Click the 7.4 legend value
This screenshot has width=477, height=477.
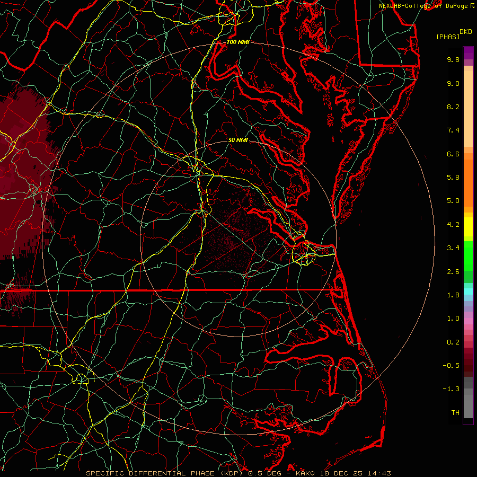click(453, 130)
